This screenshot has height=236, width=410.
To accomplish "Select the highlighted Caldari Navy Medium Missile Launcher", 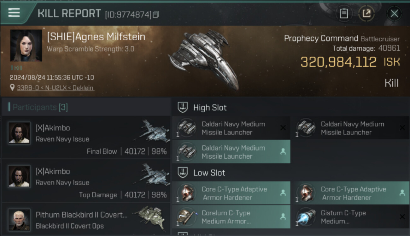I will (x=231, y=152).
